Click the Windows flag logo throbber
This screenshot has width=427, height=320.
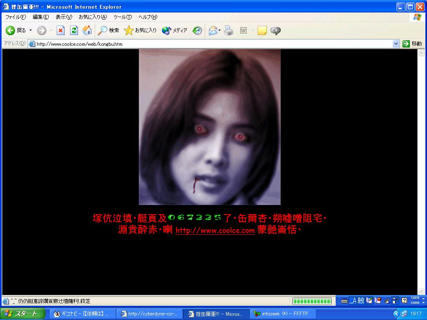(417, 17)
